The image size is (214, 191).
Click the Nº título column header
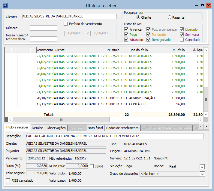click(x=113, y=50)
